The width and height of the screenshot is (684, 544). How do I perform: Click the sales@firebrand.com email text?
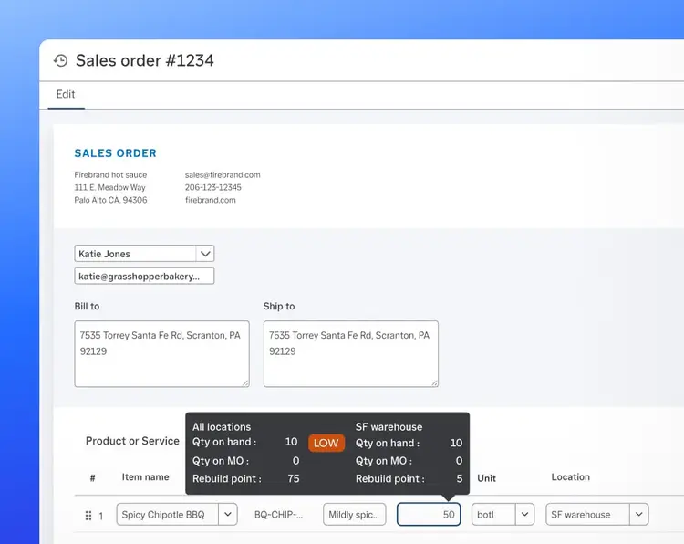[x=223, y=174]
